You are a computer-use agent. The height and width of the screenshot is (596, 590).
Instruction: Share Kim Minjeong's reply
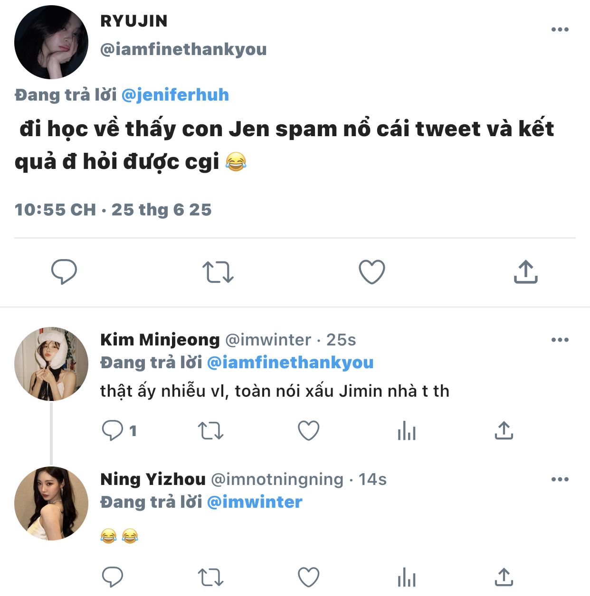point(504,430)
